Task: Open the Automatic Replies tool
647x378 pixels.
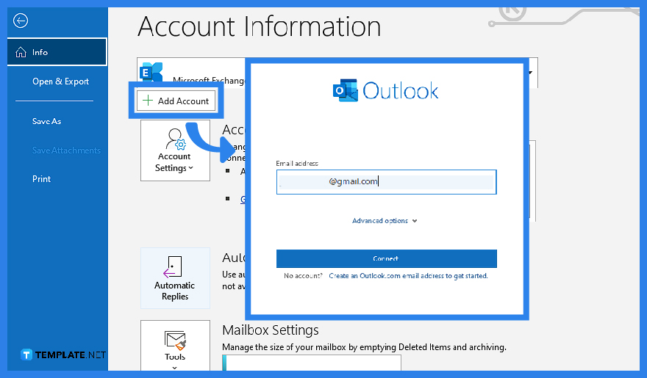Action: click(175, 278)
